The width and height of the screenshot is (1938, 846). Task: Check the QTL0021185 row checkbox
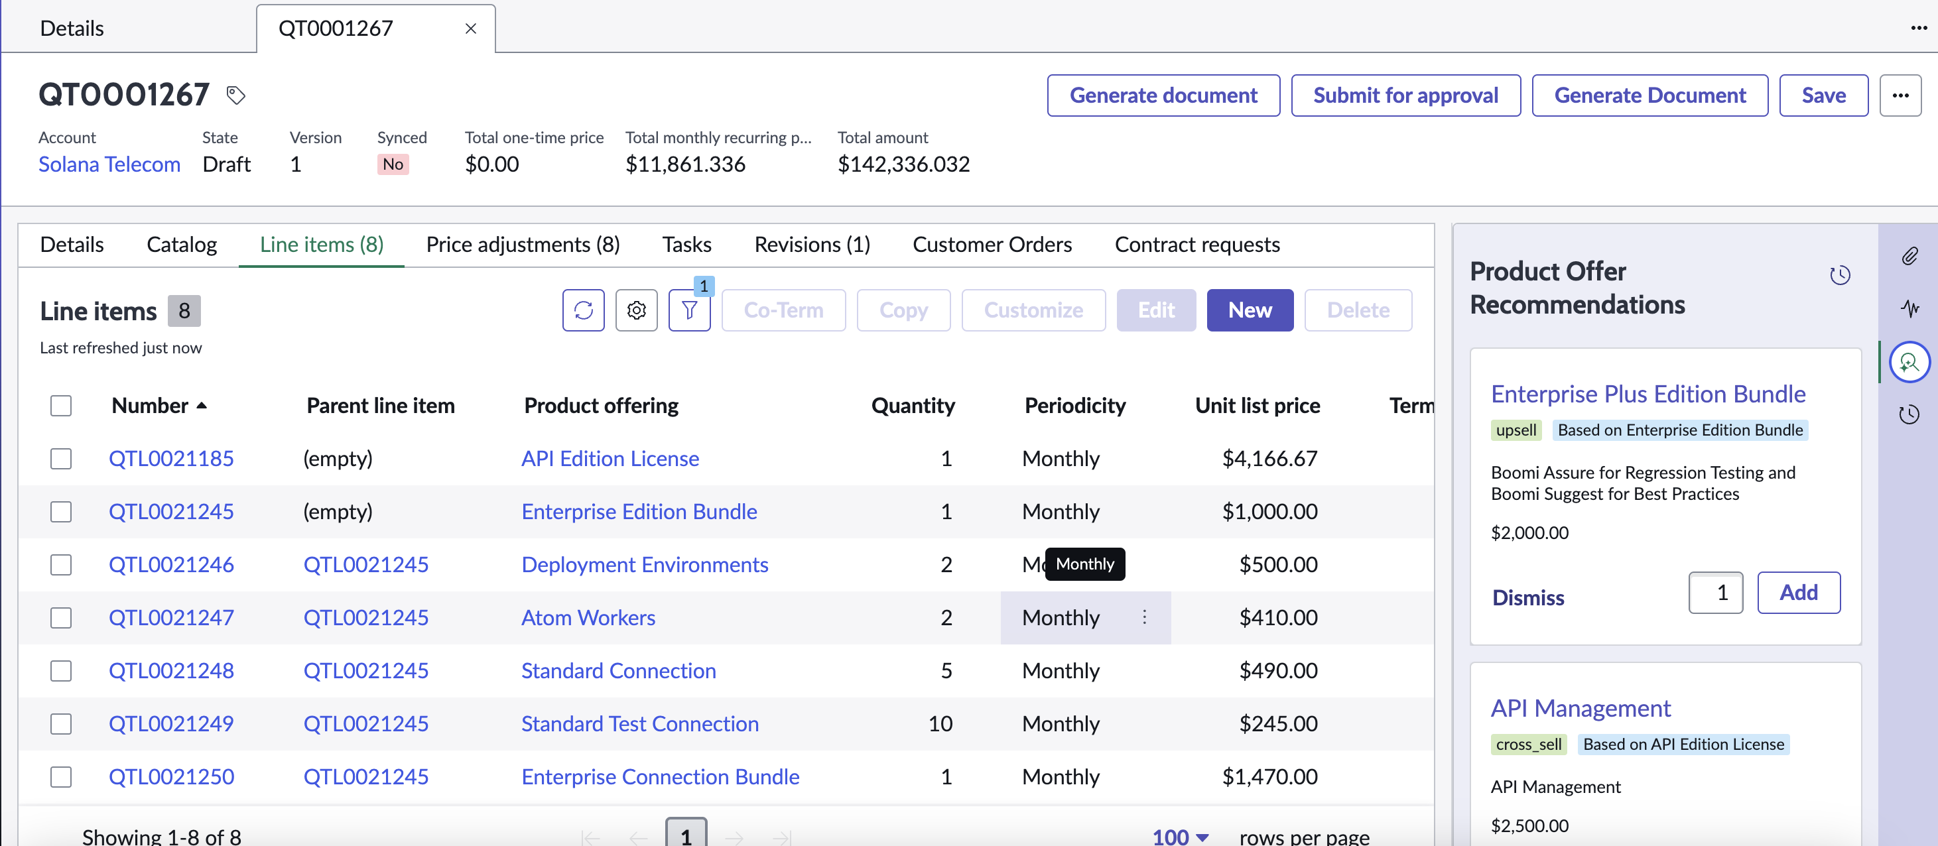[61, 459]
